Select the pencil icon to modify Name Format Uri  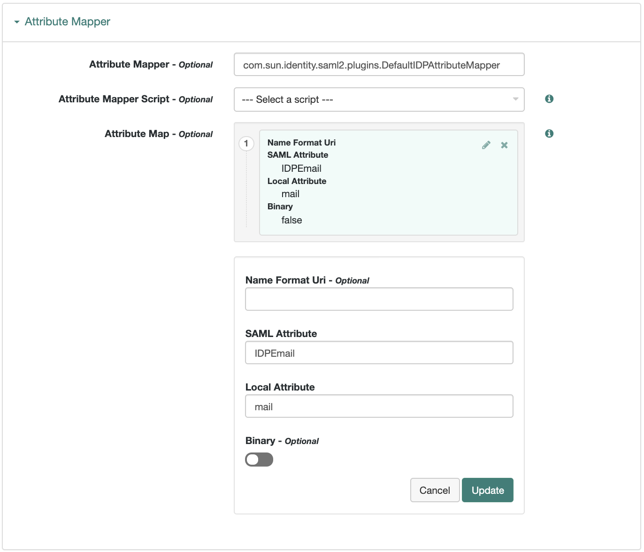(486, 145)
